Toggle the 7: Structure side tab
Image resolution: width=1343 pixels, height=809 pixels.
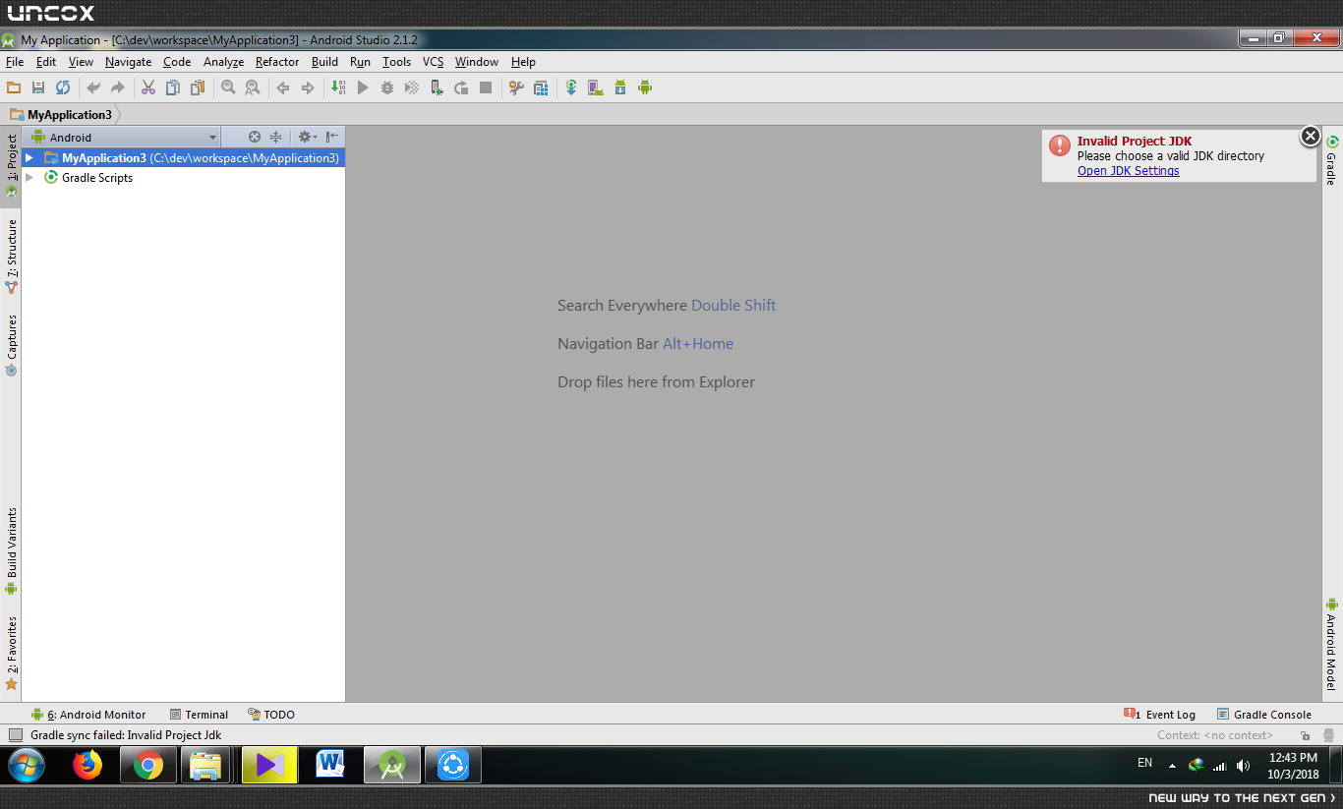pos(11,257)
